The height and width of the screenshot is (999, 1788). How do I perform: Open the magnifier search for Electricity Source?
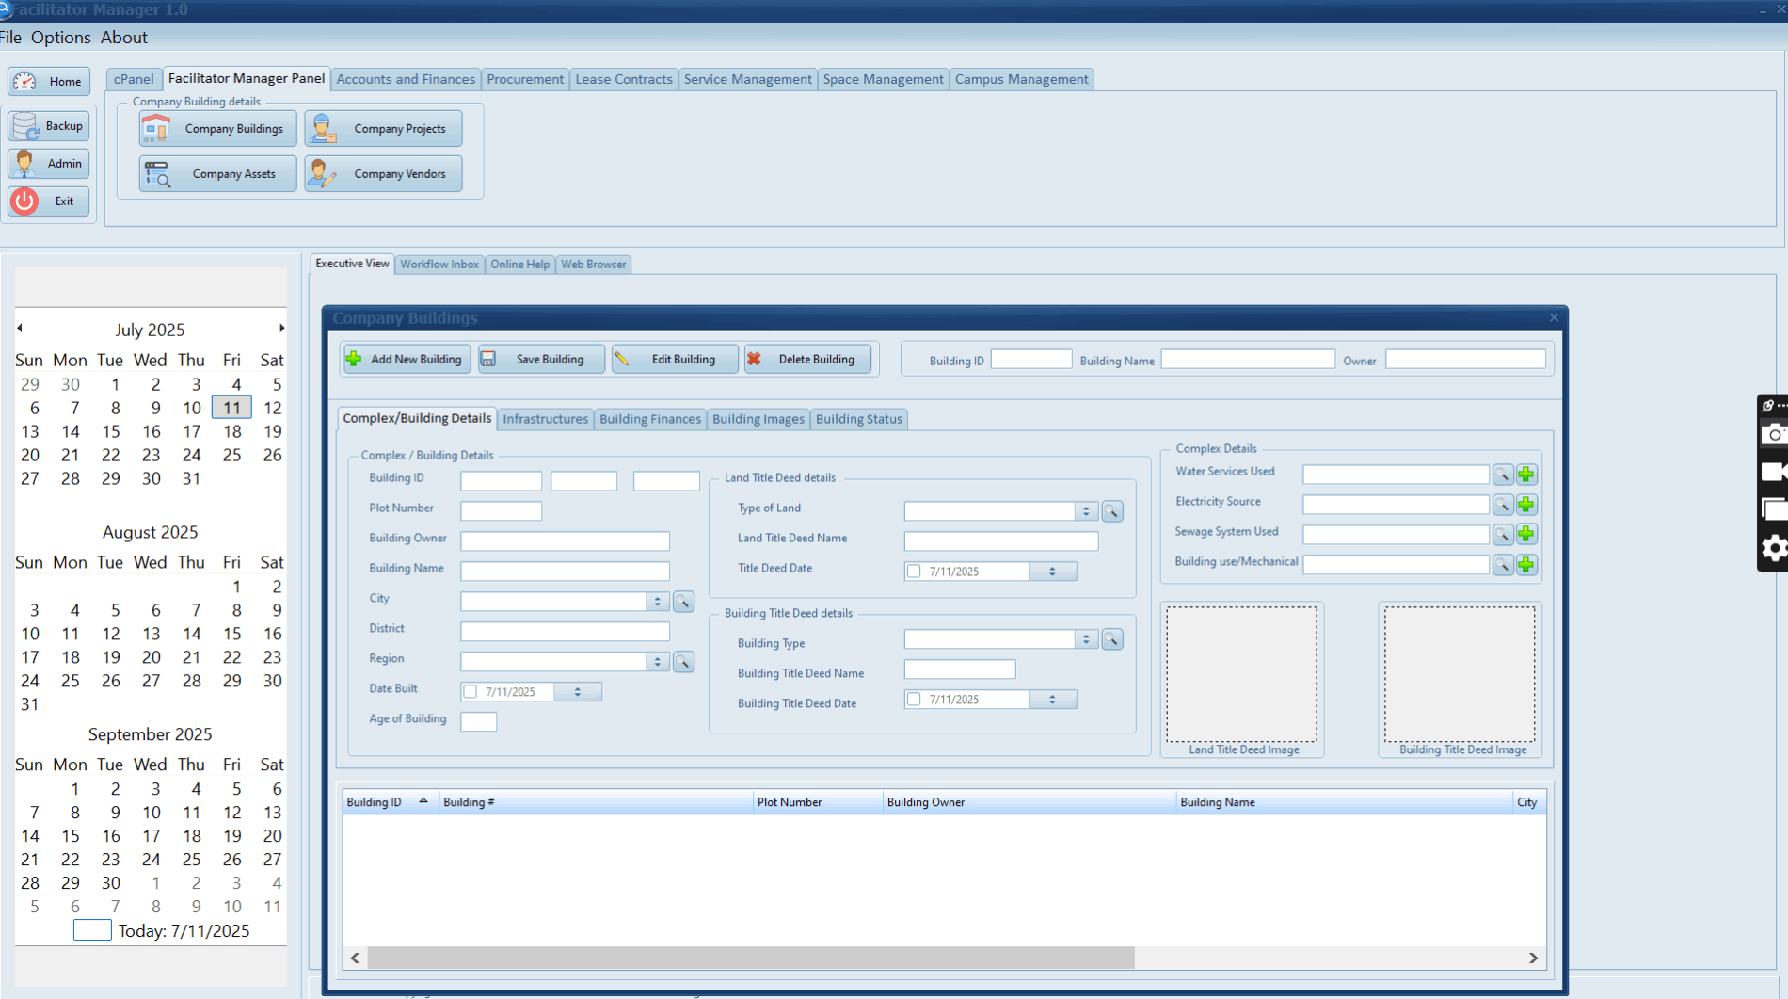[x=1501, y=505]
